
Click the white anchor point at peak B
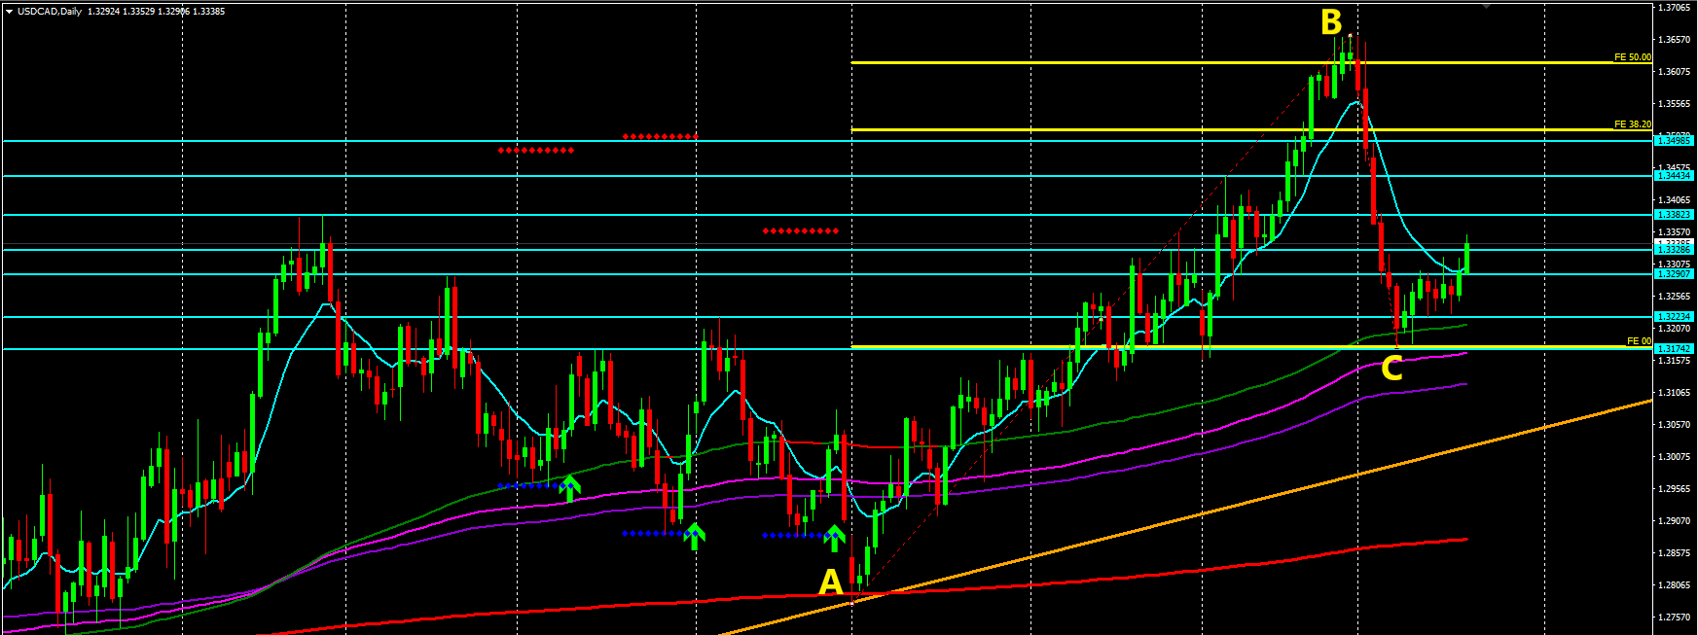pyautogui.click(x=1350, y=36)
